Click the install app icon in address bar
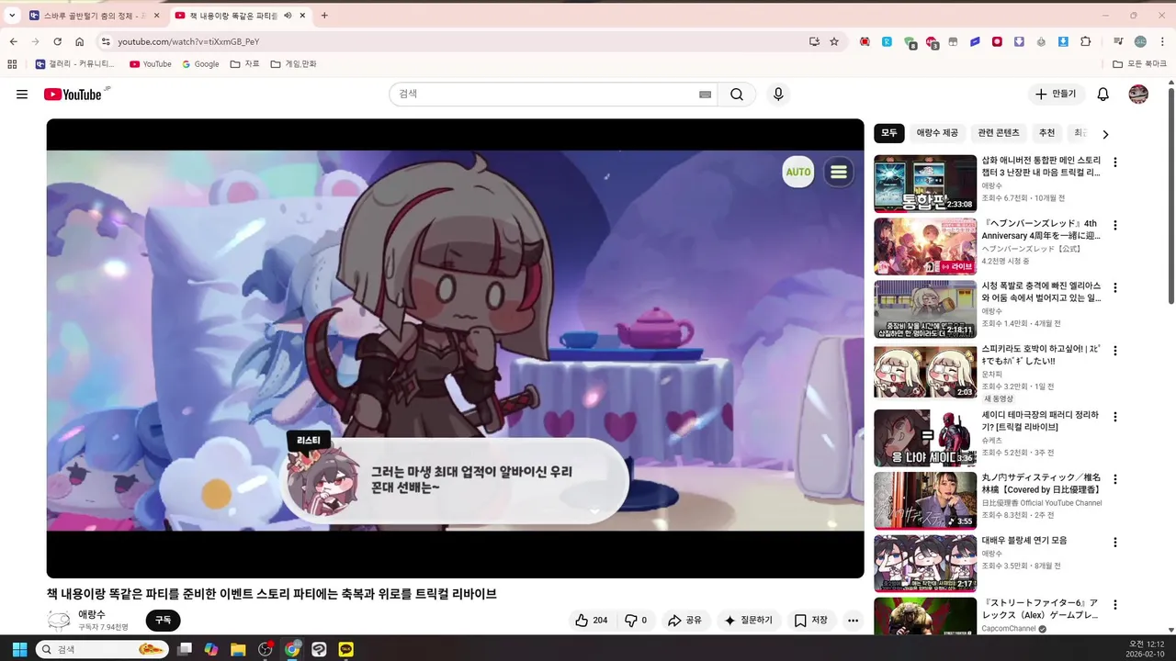The height and width of the screenshot is (661, 1176). coord(814,41)
